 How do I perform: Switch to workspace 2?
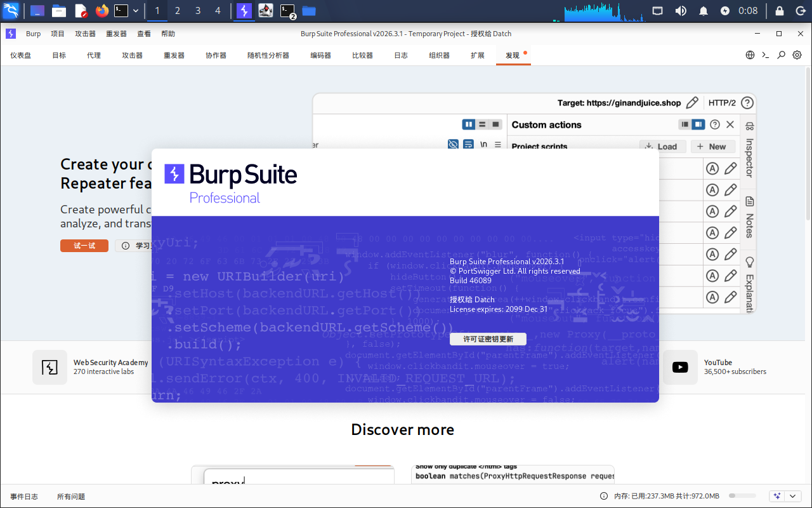178,11
